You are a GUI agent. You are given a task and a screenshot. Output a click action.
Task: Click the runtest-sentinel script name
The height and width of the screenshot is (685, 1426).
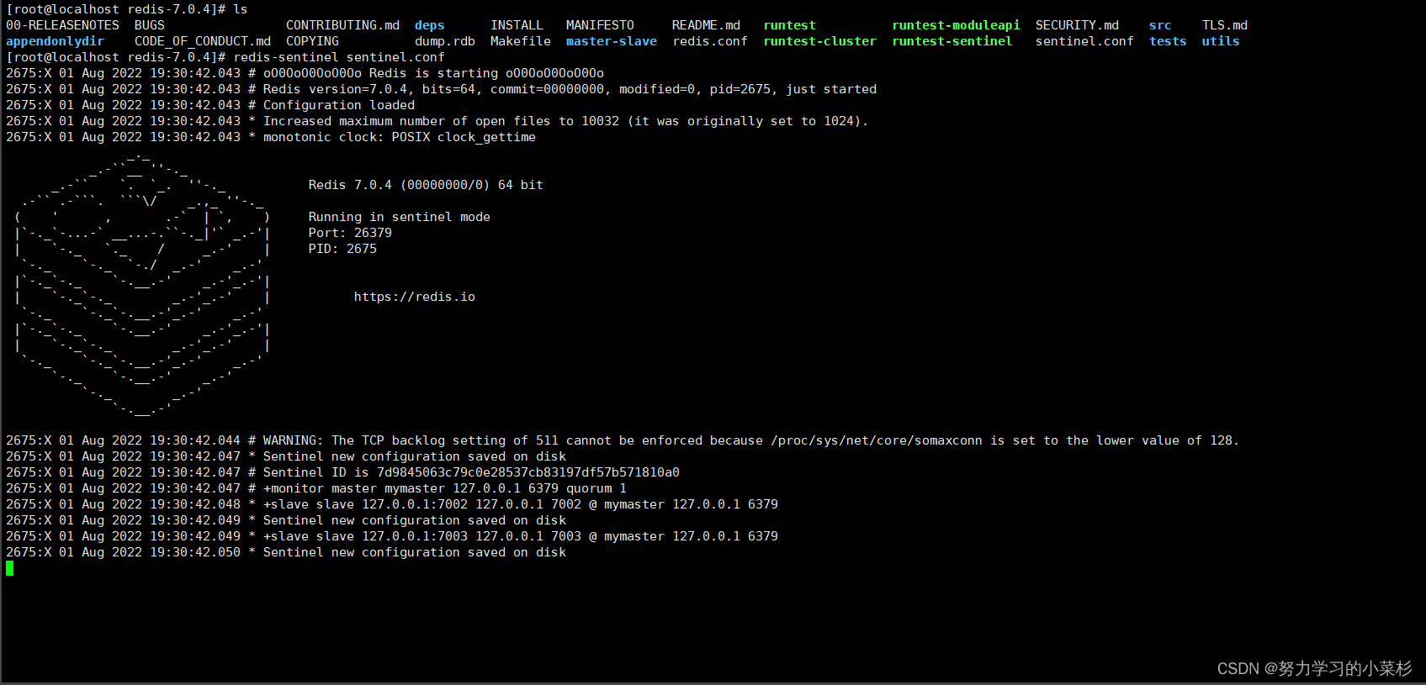pos(952,41)
